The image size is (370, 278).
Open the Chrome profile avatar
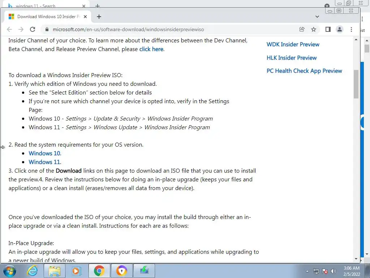click(x=340, y=29)
